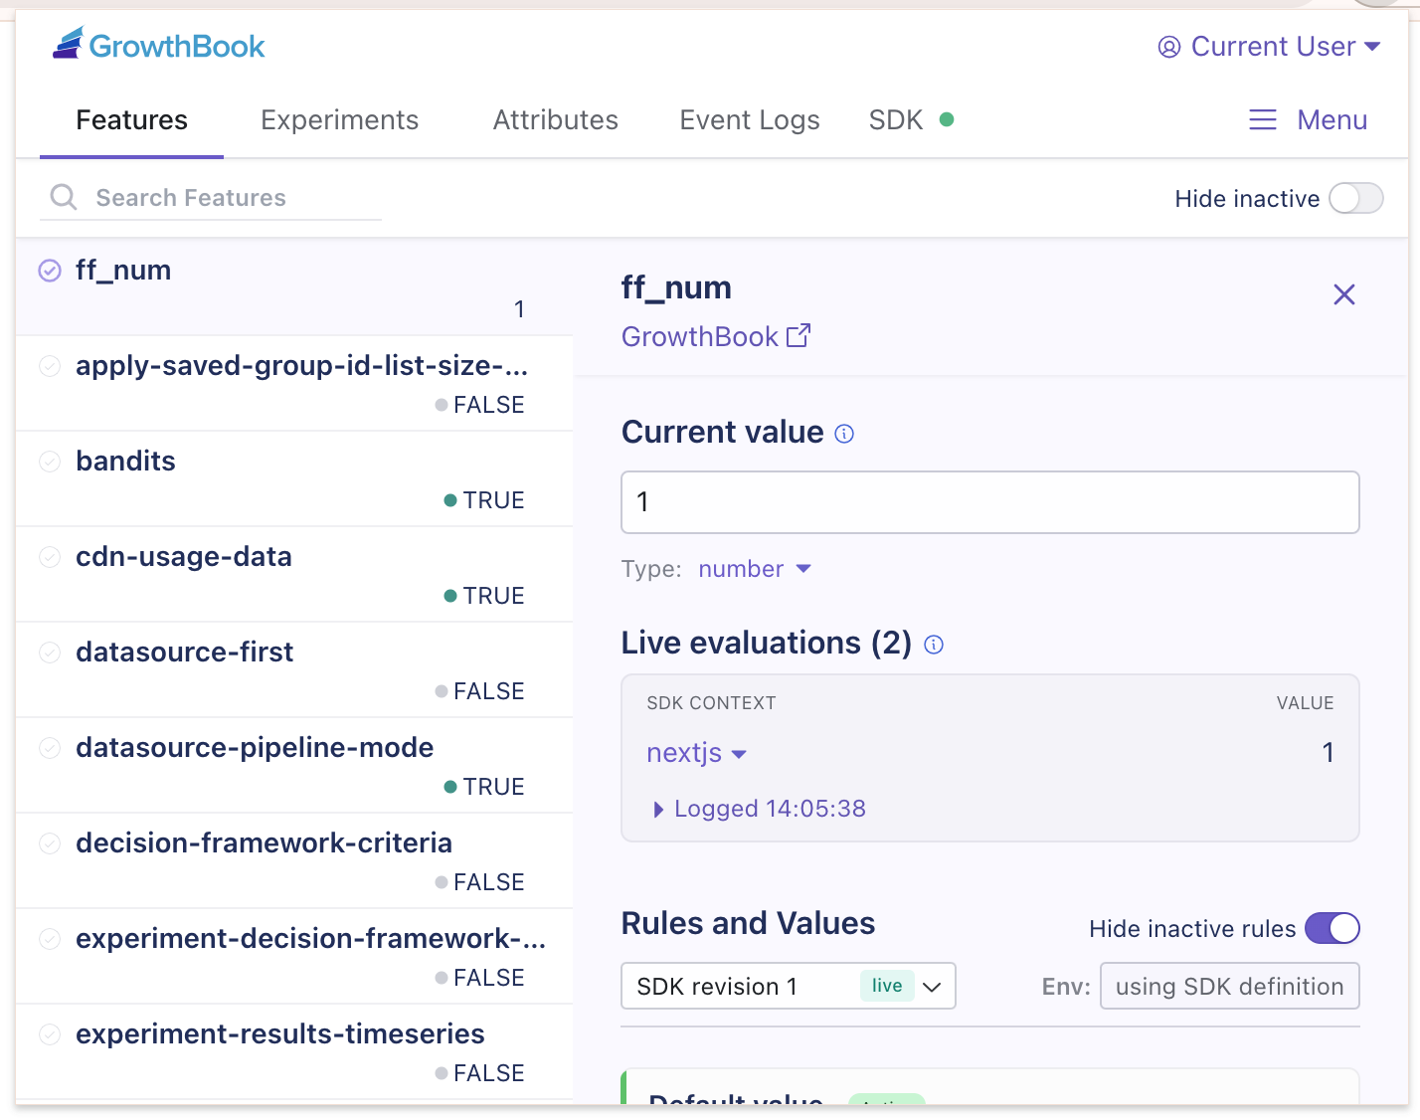
Task: Open the hamburger Menu icon
Action: pyautogui.click(x=1263, y=120)
